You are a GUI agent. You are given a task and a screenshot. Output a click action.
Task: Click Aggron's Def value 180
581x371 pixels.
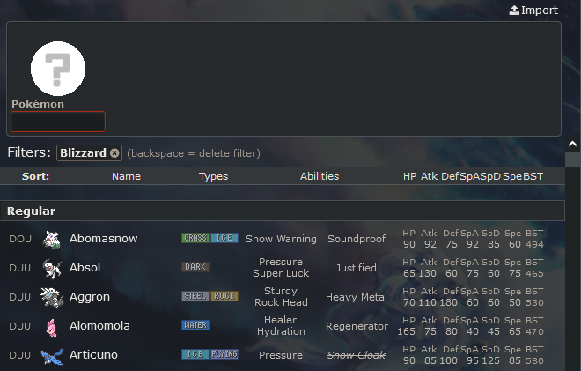448,302
